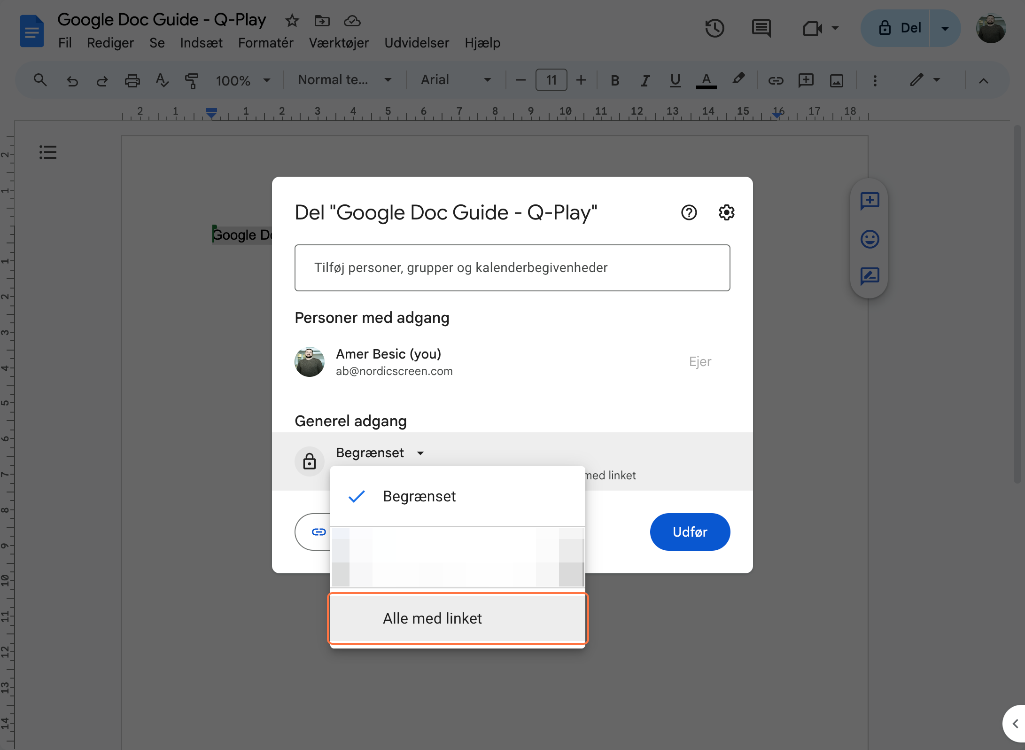The image size is (1025, 750).
Task: Open the Værktøjer menu
Action: tap(339, 43)
